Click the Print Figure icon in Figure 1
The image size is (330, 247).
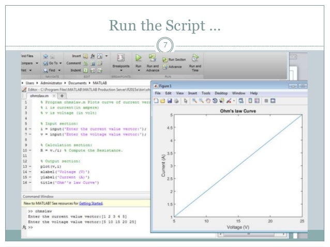click(176, 101)
